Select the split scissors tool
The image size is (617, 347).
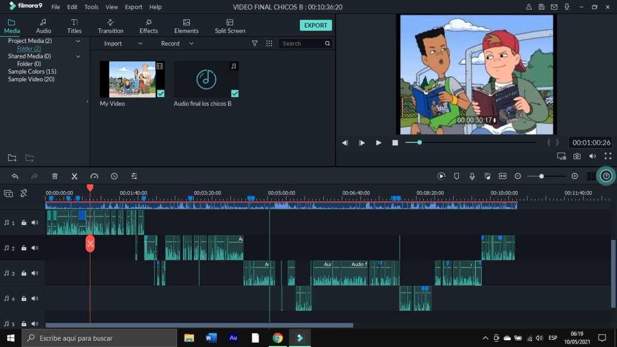tap(75, 176)
